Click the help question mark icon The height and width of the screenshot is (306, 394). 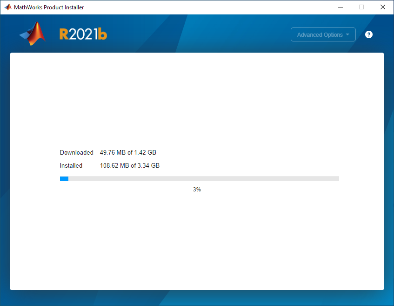369,34
